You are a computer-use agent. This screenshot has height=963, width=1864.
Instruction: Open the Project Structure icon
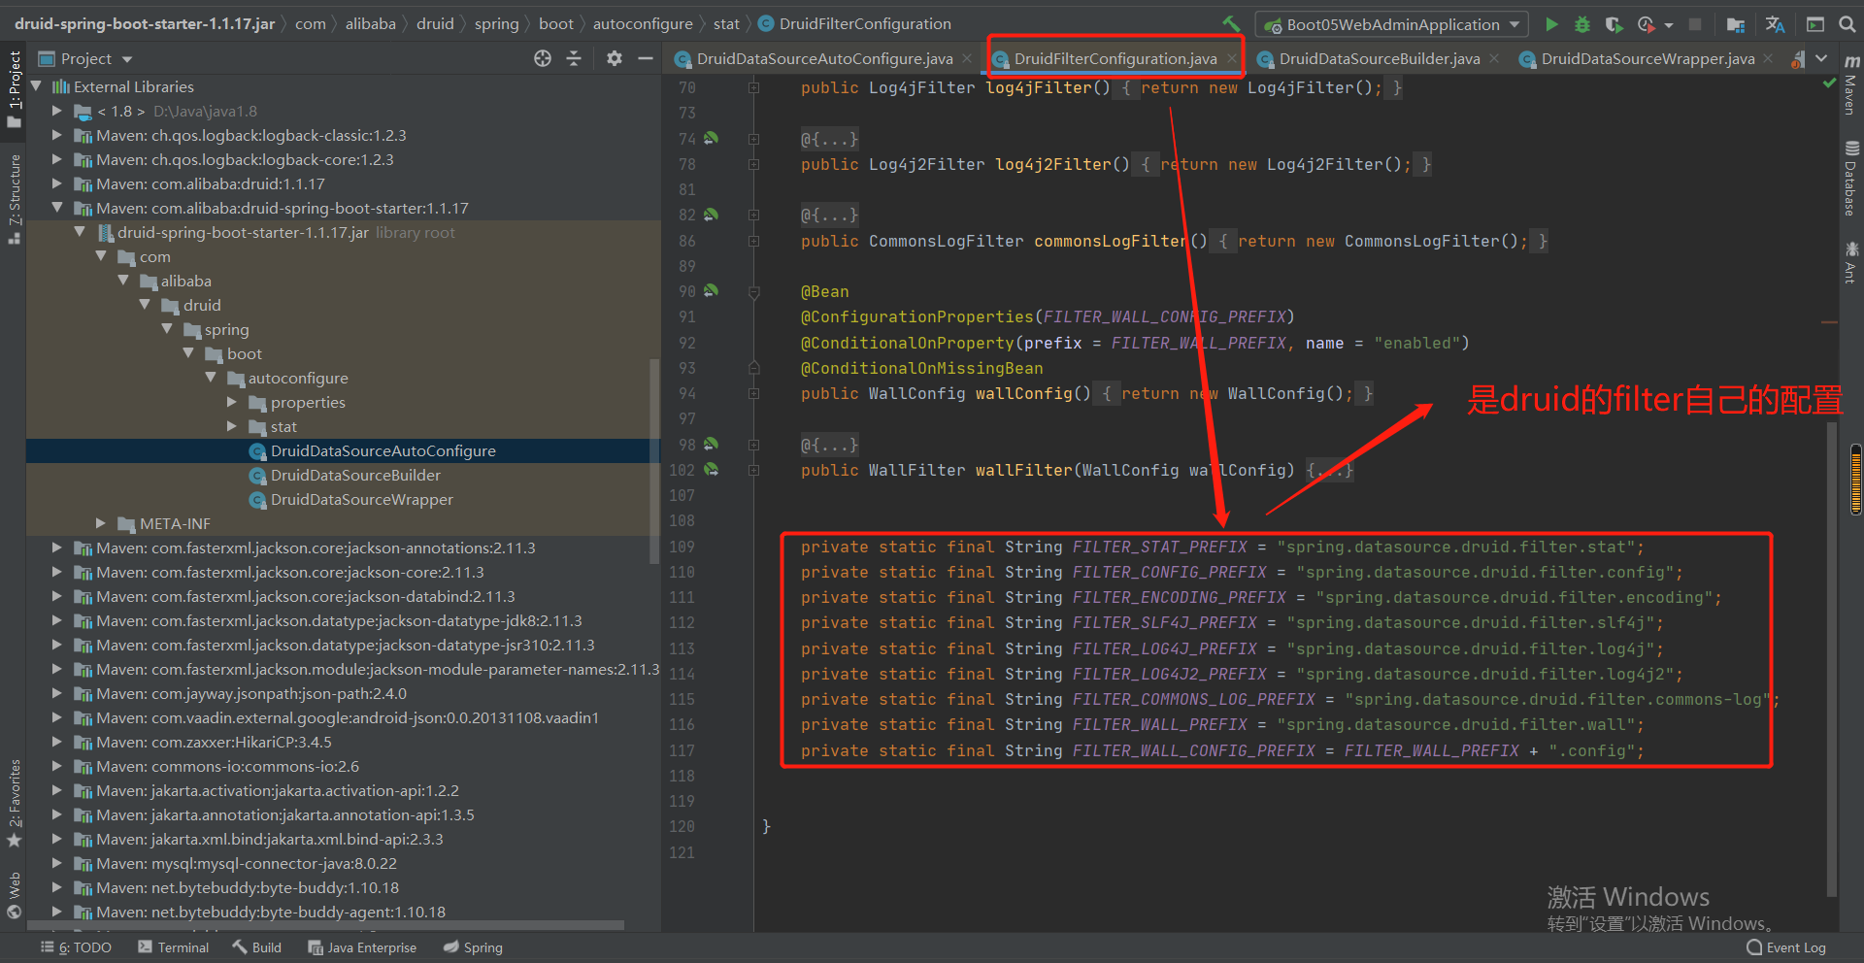pyautogui.click(x=1736, y=24)
